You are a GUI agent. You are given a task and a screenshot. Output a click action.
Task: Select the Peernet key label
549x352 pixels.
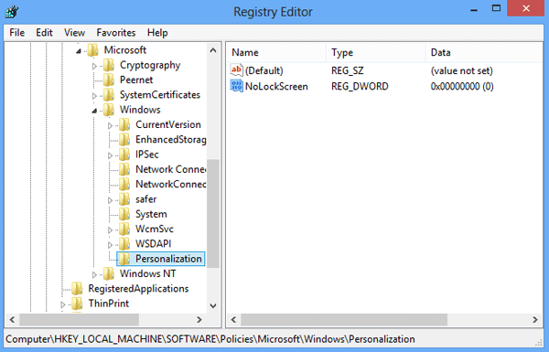pos(136,80)
